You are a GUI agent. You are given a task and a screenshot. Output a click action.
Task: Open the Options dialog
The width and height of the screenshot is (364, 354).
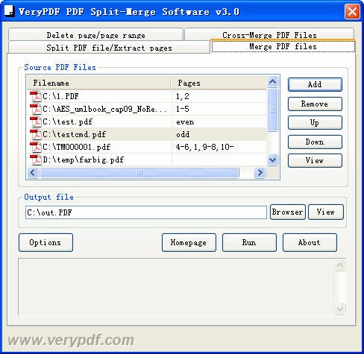click(45, 242)
